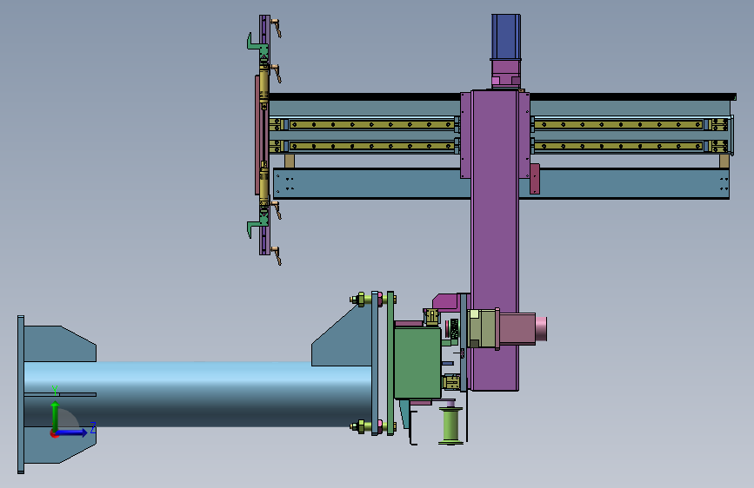Select the green gearbox block
Viewport: 754px width, 488px height.
(417, 363)
